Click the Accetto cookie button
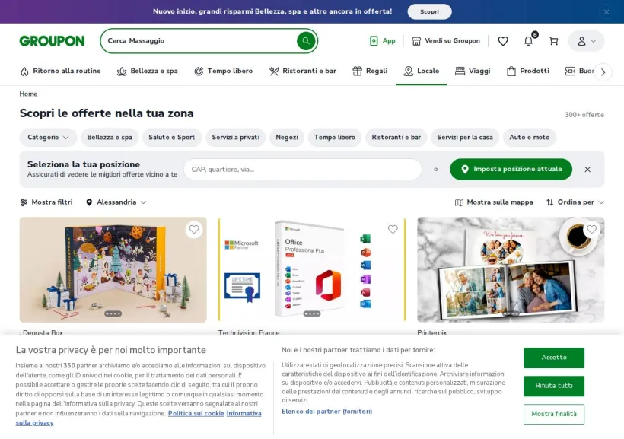 554,358
